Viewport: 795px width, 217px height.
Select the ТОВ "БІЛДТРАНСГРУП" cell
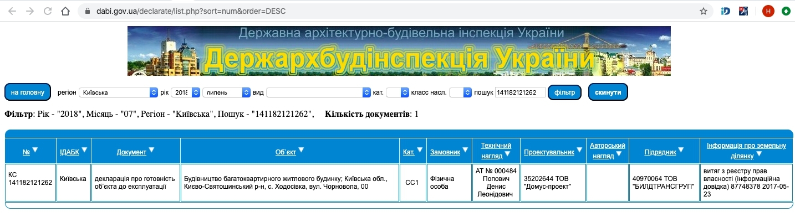pyautogui.click(x=664, y=183)
